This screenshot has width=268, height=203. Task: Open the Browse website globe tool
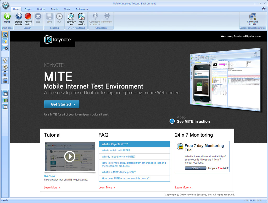click(19, 19)
